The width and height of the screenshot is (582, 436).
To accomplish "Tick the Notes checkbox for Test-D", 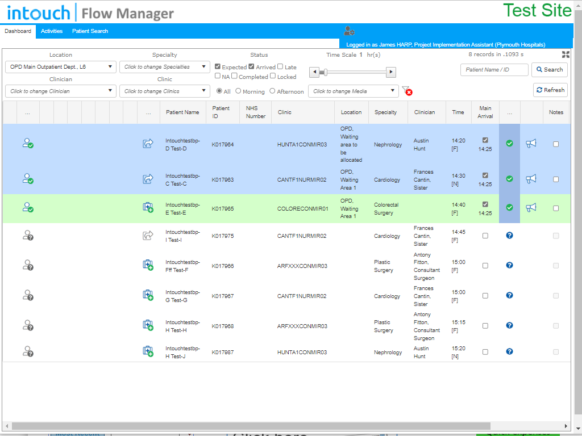I will click(556, 144).
